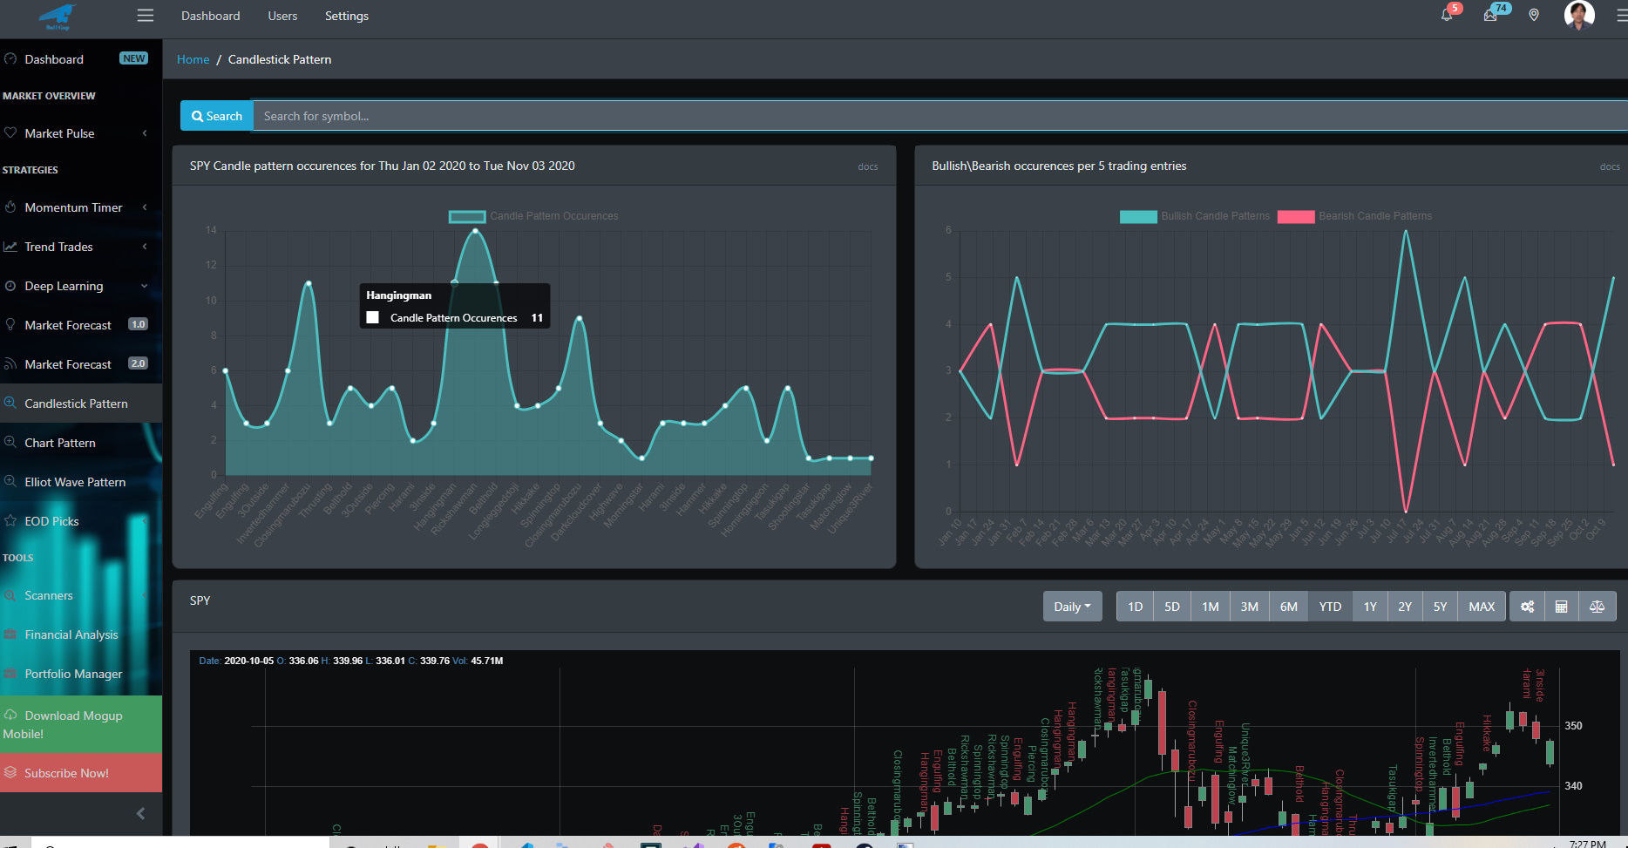Open docs link on Bullish\Bearish panel

1610,166
